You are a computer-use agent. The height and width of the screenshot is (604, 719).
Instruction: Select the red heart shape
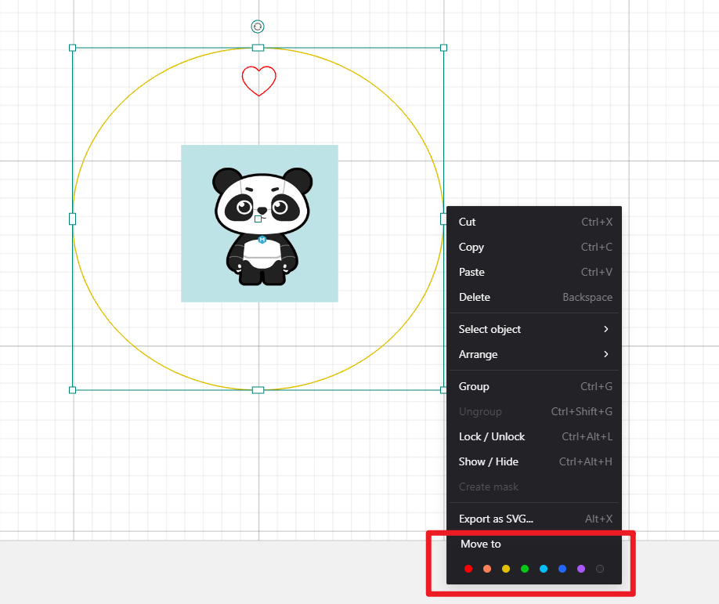(259, 80)
